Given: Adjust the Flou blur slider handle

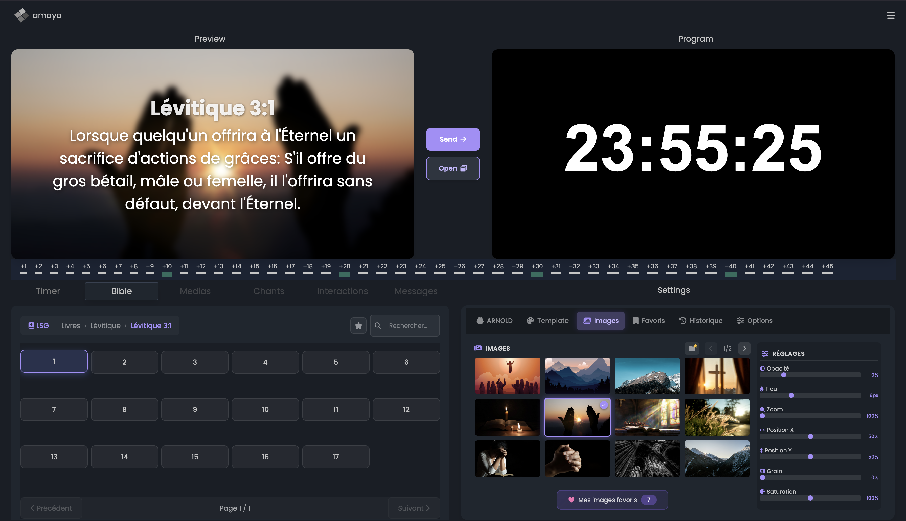Looking at the screenshot, I should coord(791,395).
